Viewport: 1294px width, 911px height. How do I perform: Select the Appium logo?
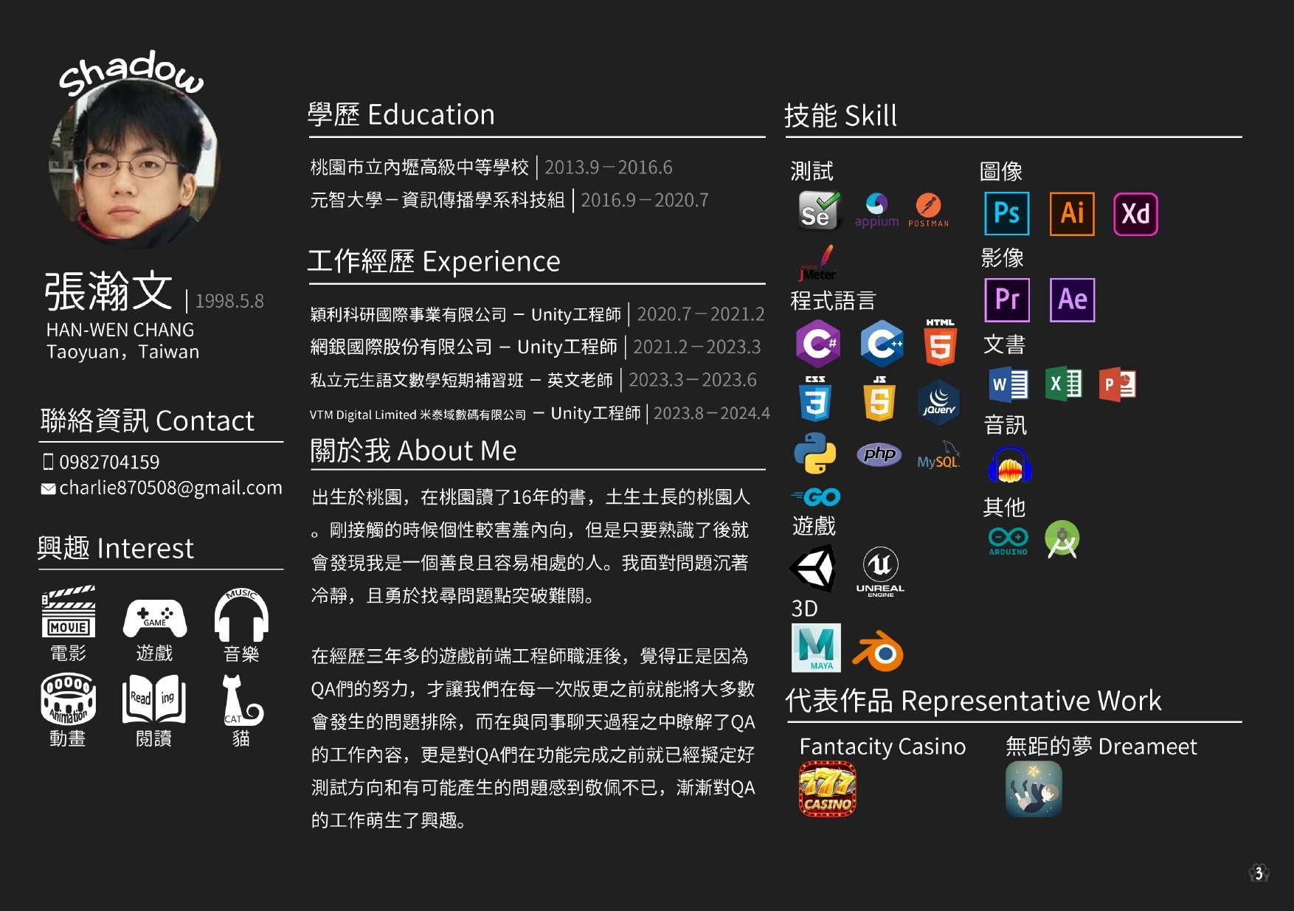click(876, 210)
